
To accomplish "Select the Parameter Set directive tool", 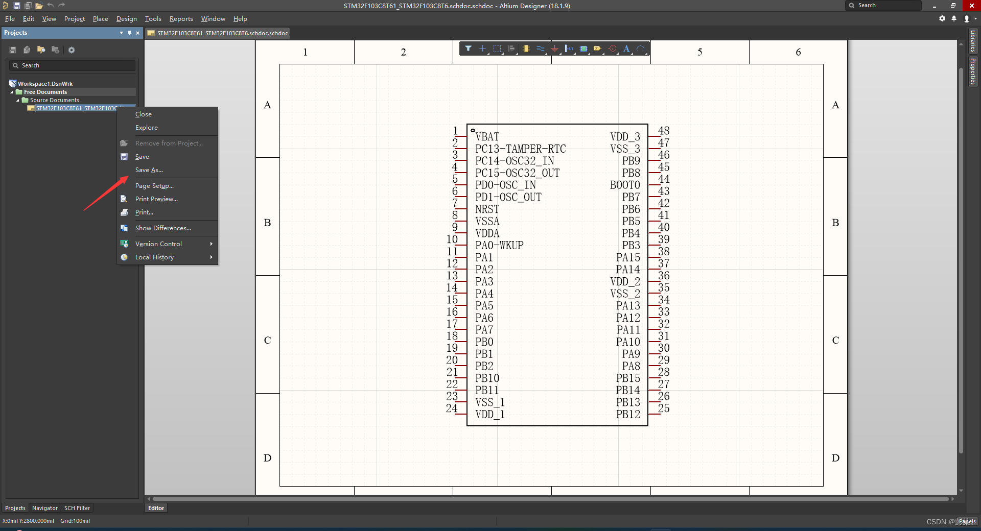I will pos(612,49).
